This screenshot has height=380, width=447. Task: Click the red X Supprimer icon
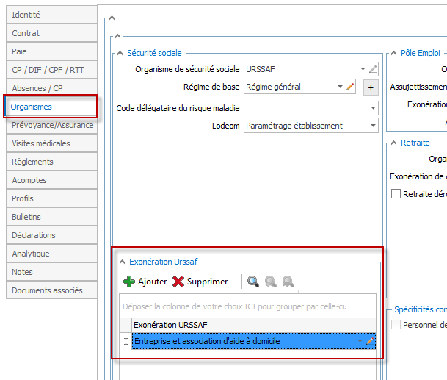pyautogui.click(x=178, y=282)
